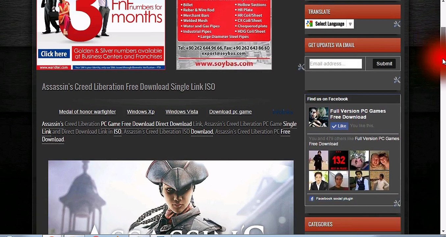Click wrench edit icon in Translate widget

[x=397, y=24]
